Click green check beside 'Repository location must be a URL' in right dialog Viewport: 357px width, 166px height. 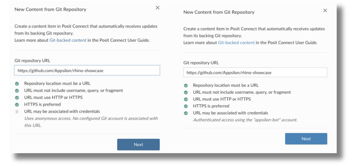(x=186, y=85)
